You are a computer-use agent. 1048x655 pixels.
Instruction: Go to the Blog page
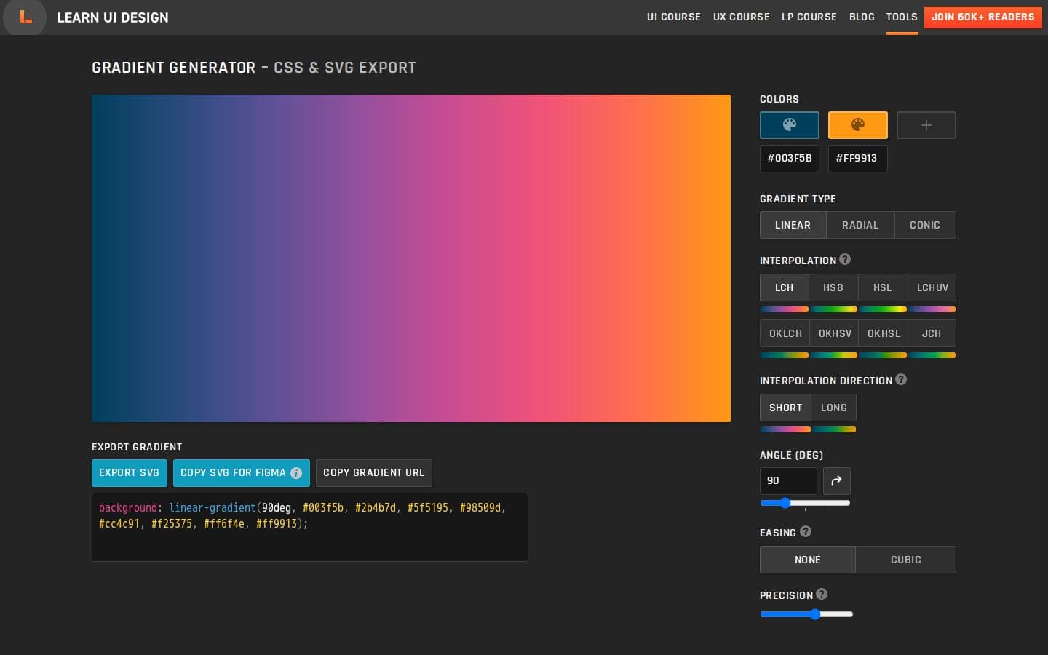[862, 17]
